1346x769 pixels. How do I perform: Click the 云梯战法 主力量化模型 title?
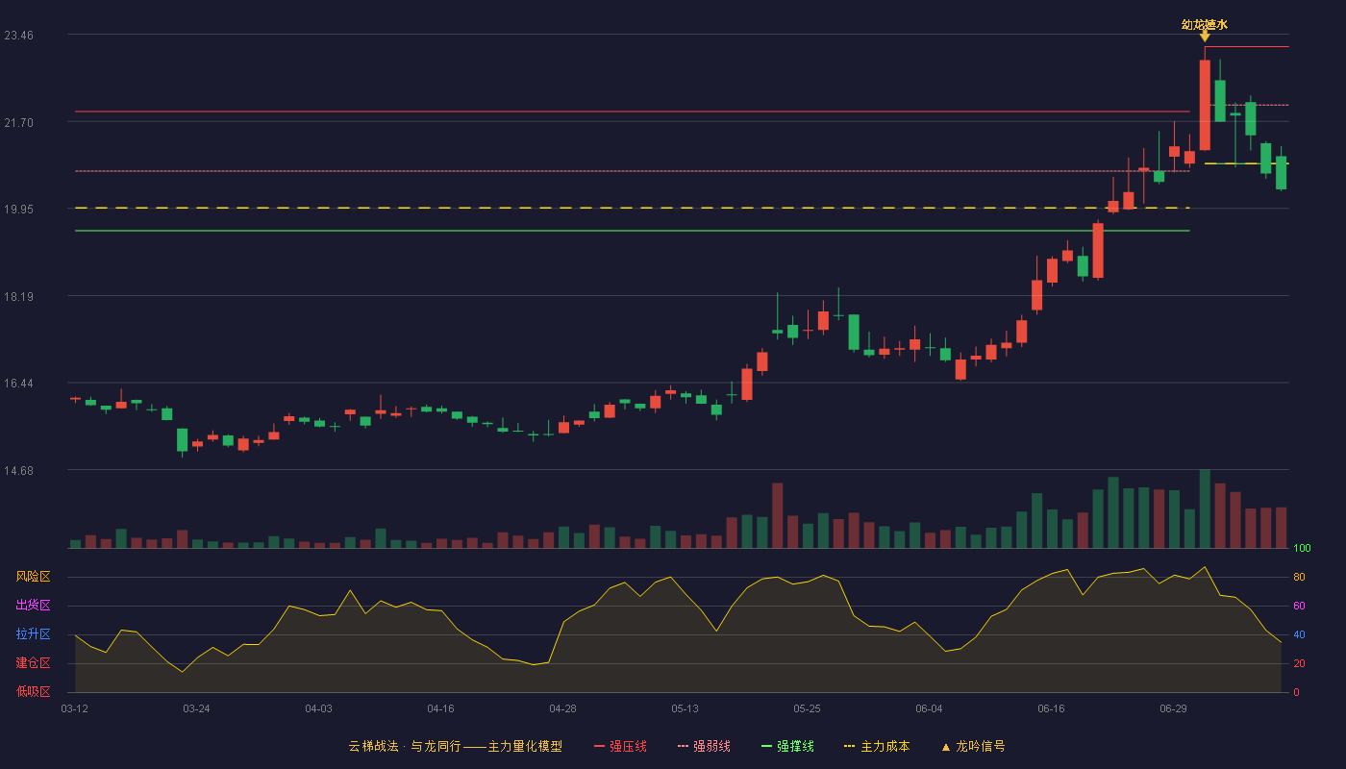point(456,746)
